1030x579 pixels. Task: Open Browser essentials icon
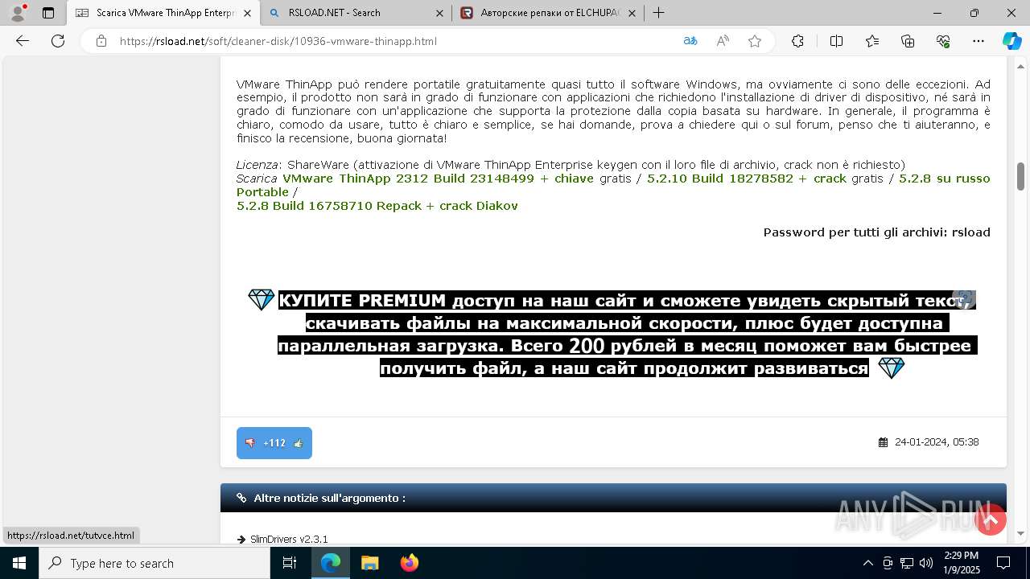pos(943,41)
